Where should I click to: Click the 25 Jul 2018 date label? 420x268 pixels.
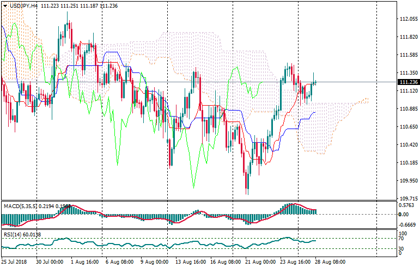(x=15, y=262)
